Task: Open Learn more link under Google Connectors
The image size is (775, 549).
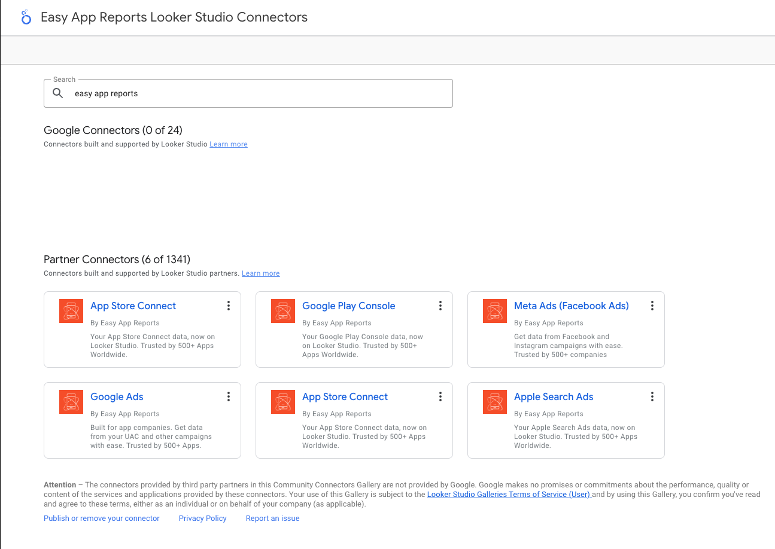Action: coord(229,144)
